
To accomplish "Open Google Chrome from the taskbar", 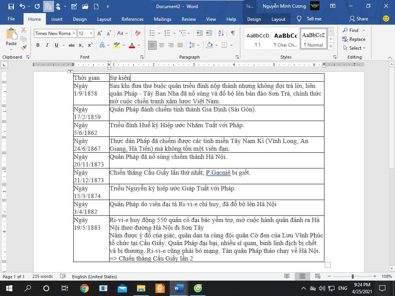I will [84, 288].
